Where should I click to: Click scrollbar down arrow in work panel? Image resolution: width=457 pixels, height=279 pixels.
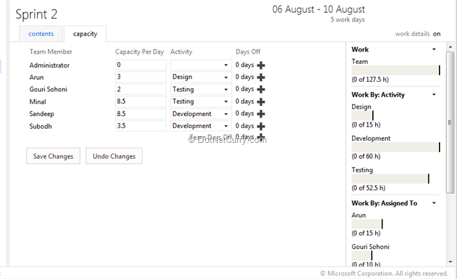pos(450,261)
